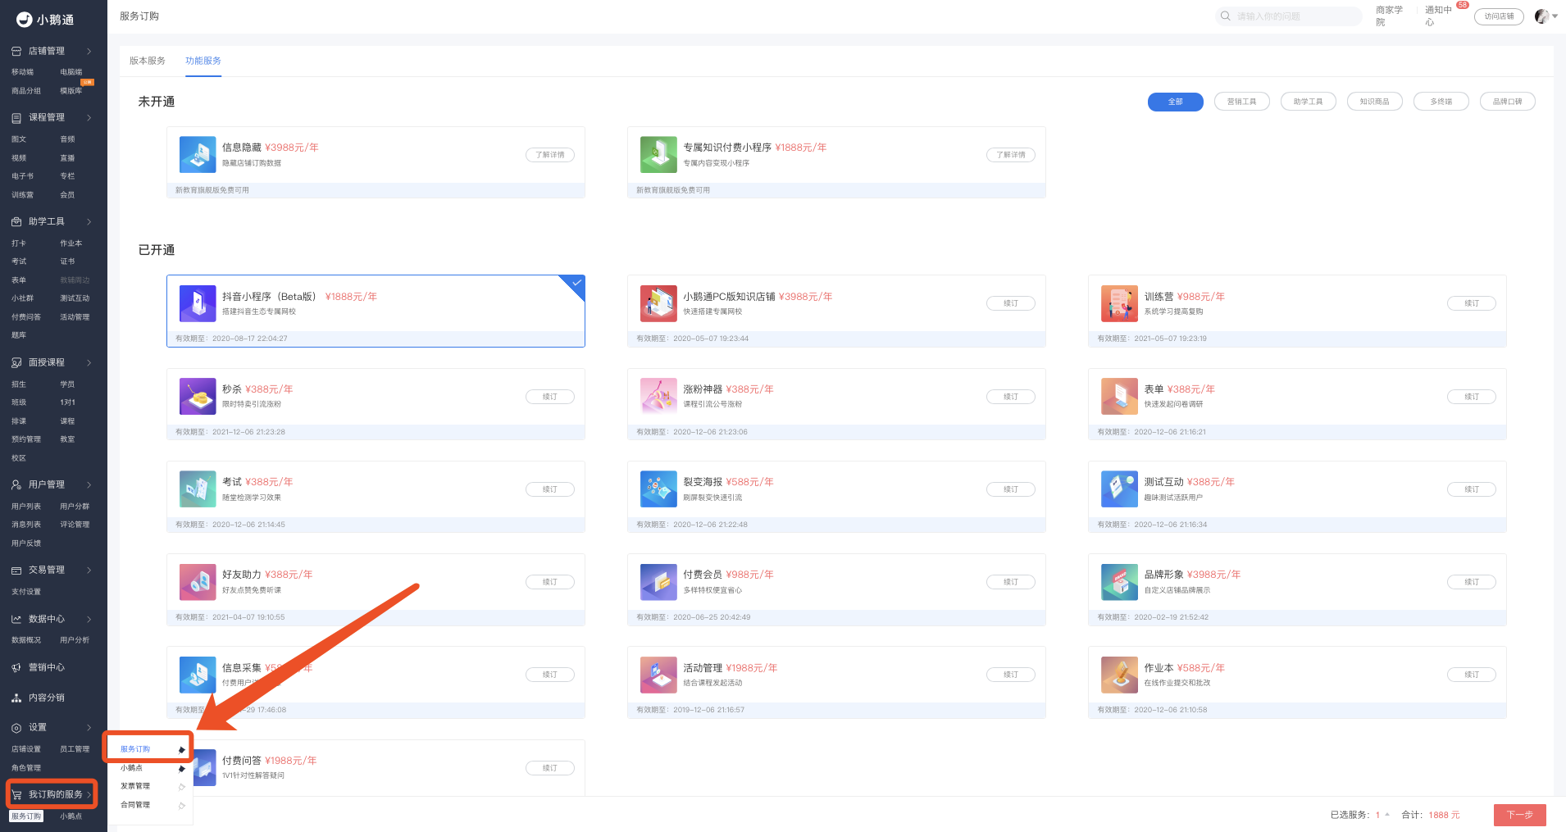Viewport: 1566px width, 832px height.
Task: Pin 发票管理 with its pin icon
Action: pyautogui.click(x=181, y=787)
